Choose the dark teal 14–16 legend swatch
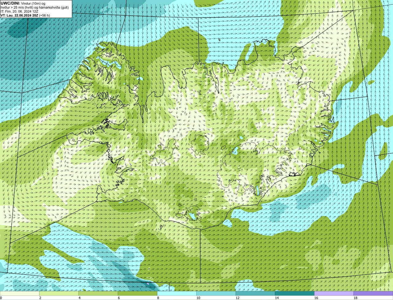The height and width of the screenshot is (300, 393). (x=295, y=293)
